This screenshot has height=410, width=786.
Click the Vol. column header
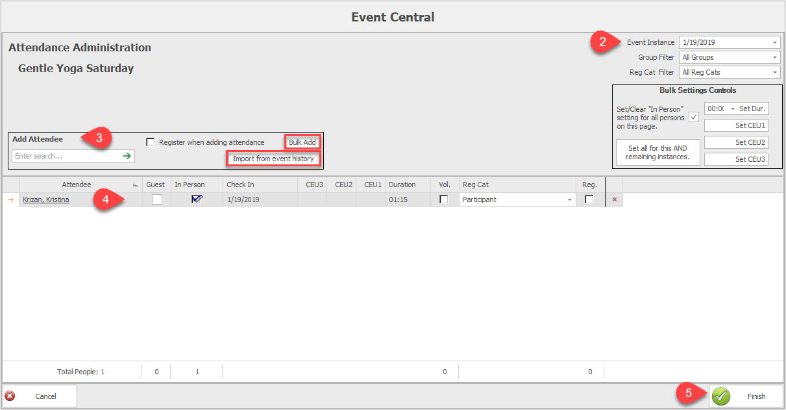coord(445,185)
